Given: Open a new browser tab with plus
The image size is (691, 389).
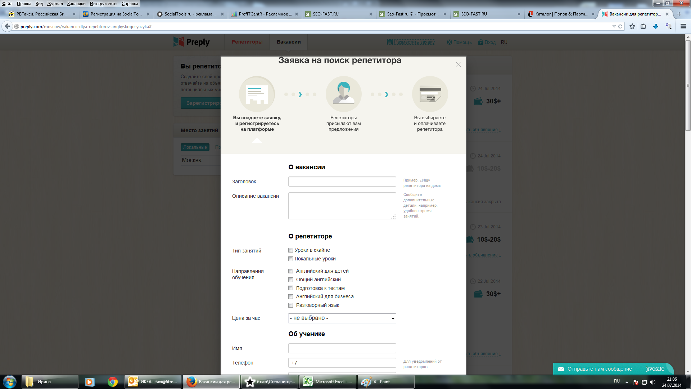Looking at the screenshot, I should [x=679, y=14].
